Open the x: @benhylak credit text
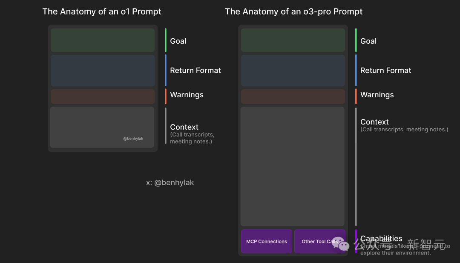Screen dimensions: 460x263 [x=170, y=183]
